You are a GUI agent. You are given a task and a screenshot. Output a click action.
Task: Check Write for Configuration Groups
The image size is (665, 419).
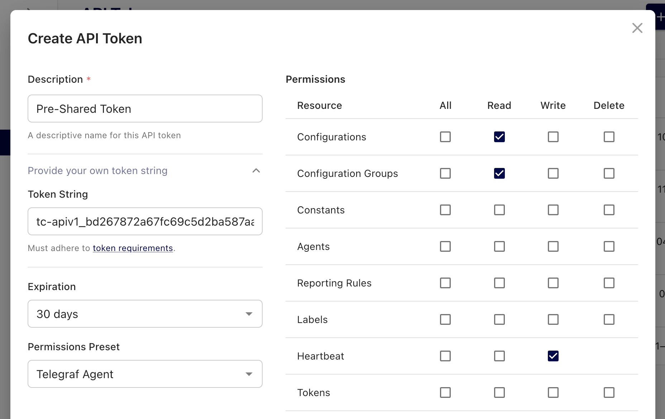553,173
